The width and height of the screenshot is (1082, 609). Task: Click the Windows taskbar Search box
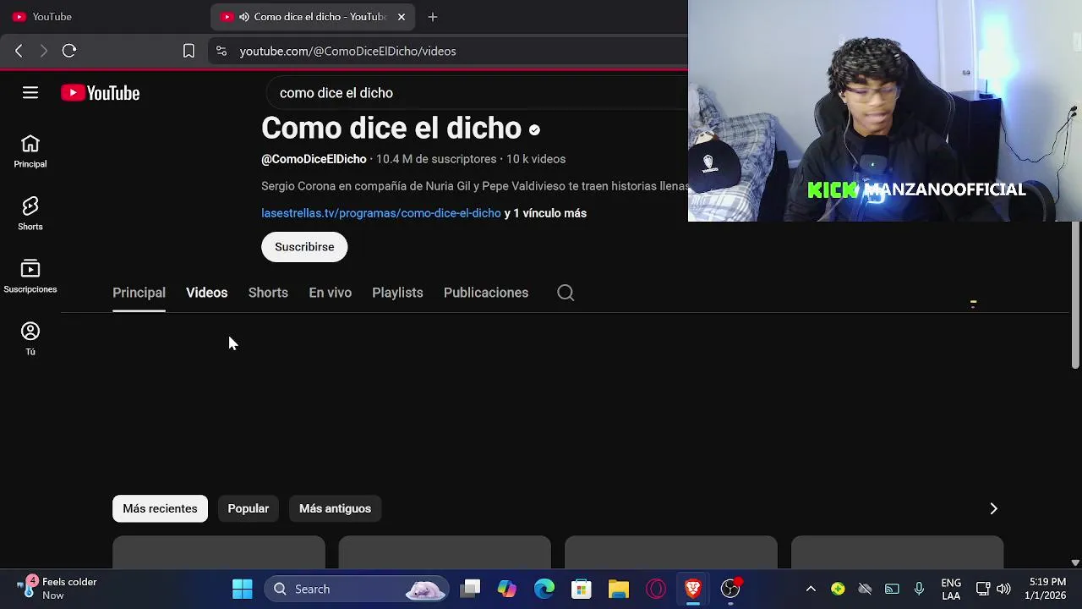click(357, 589)
